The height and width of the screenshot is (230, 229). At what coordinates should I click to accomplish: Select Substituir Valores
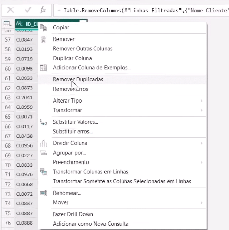[x=75, y=122]
